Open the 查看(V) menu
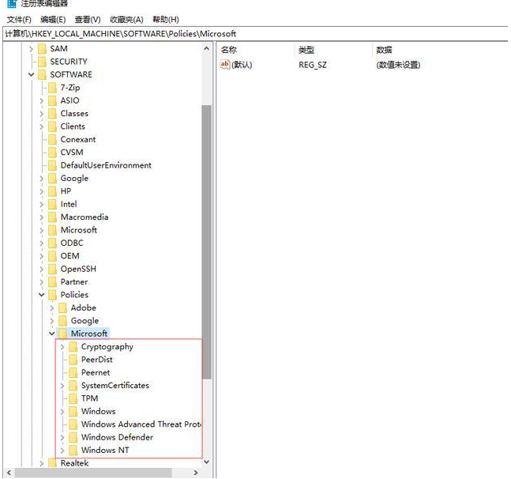 (88, 20)
